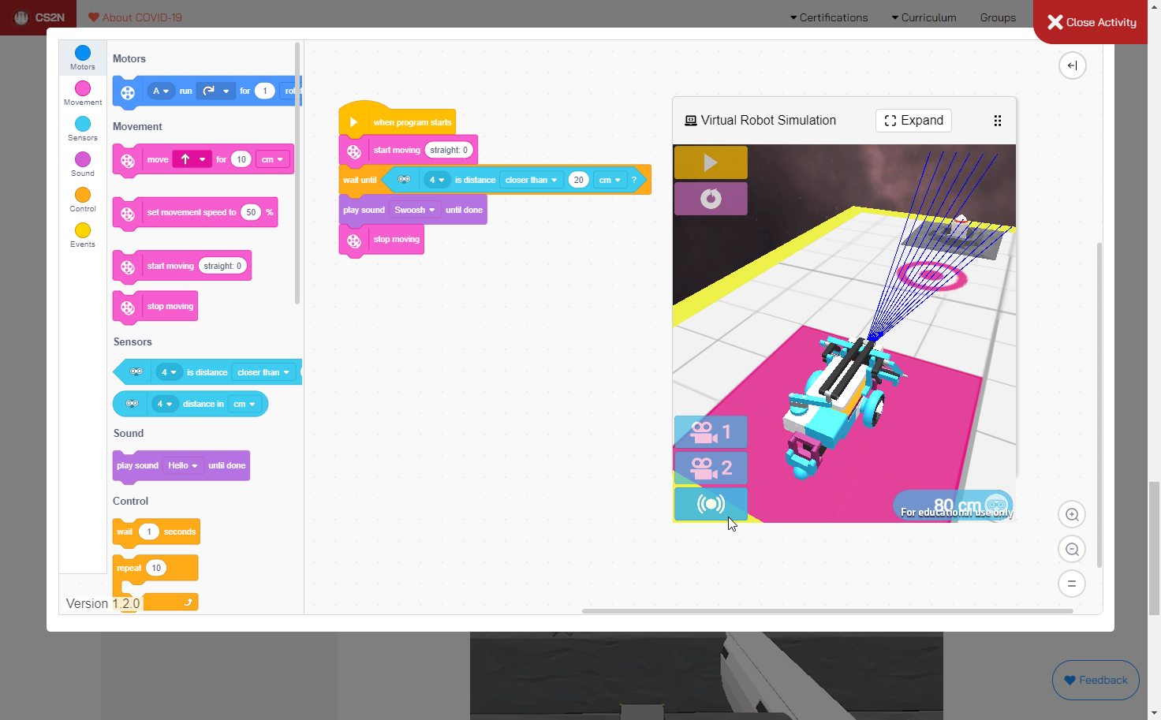Screen dimensions: 1161x720
Task: Open the distance in cm units dropdown
Action: pyautogui.click(x=245, y=404)
